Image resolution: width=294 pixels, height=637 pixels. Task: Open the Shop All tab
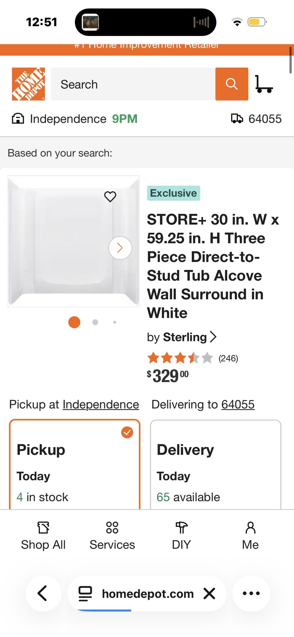point(43,535)
